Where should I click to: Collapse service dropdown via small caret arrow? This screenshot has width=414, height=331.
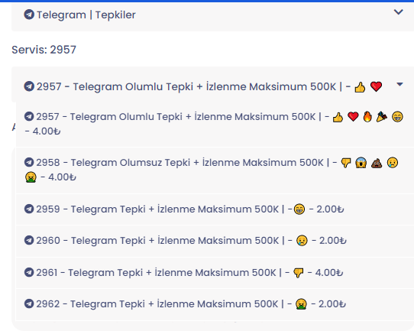click(399, 84)
